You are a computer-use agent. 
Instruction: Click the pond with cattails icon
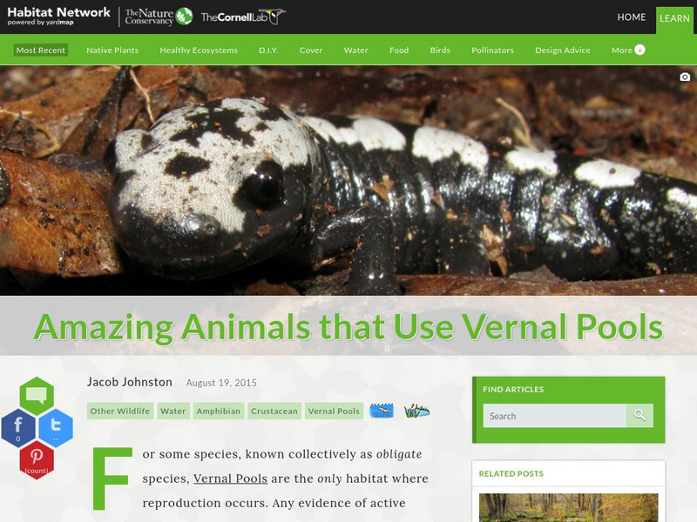point(416,411)
